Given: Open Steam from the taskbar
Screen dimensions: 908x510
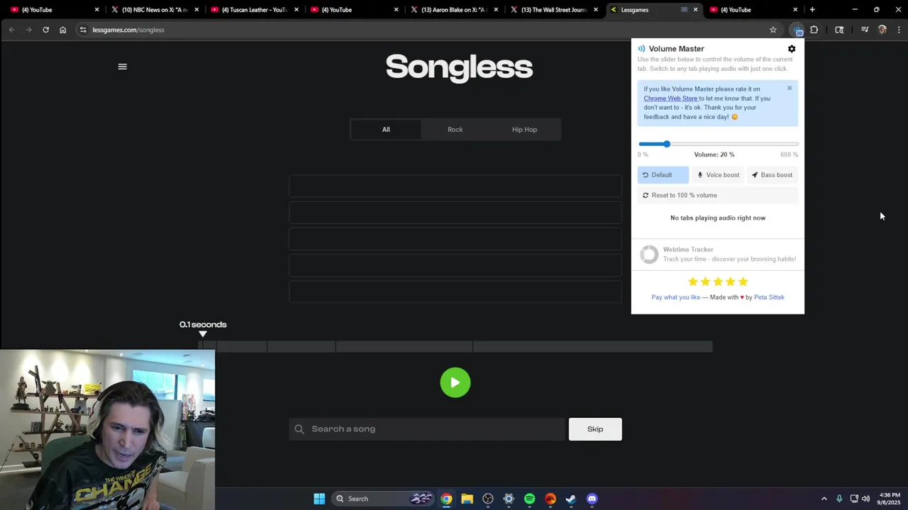Looking at the screenshot, I should tap(571, 499).
